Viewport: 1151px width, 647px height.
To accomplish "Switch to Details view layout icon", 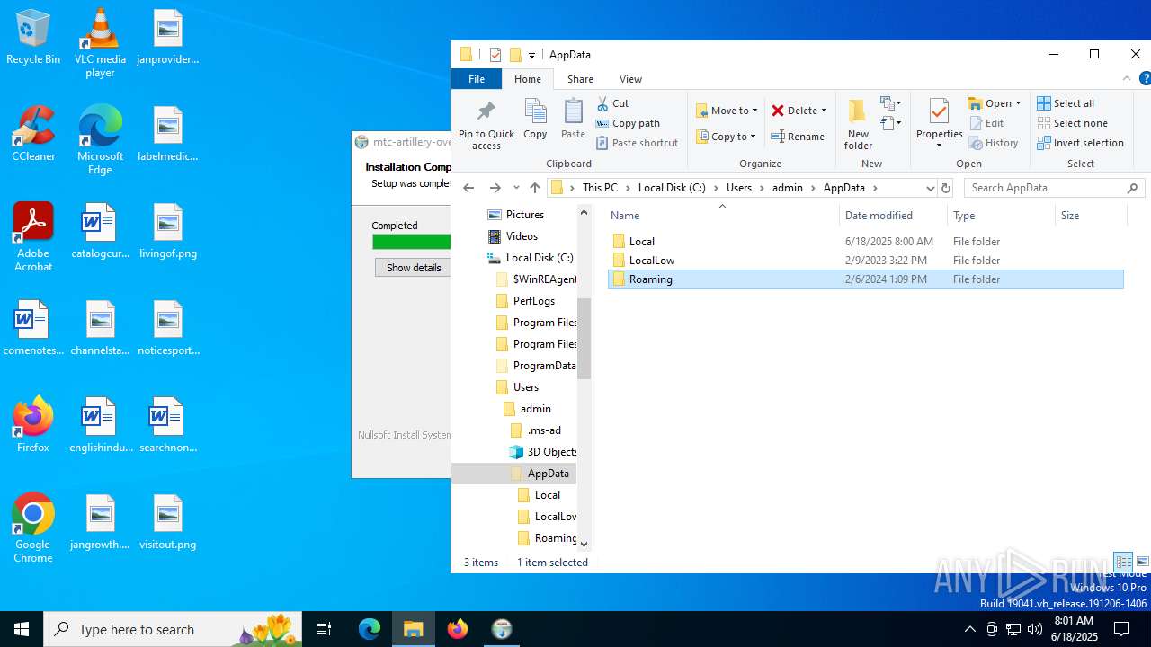I will coord(1123,563).
